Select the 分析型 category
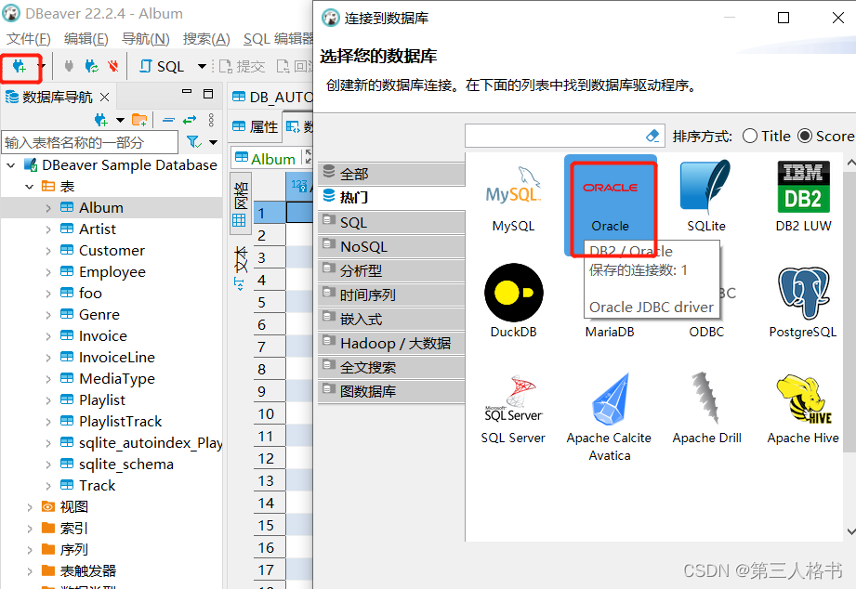 (391, 270)
